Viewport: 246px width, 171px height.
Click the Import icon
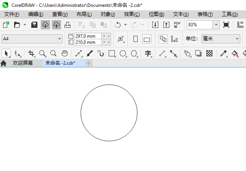pyautogui.click(x=155, y=25)
